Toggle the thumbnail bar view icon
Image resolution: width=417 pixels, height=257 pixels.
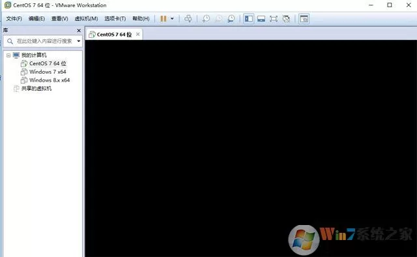tap(261, 19)
